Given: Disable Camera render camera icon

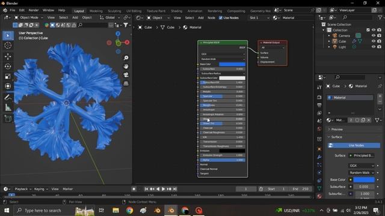Looking at the screenshot, I should point(380,36).
